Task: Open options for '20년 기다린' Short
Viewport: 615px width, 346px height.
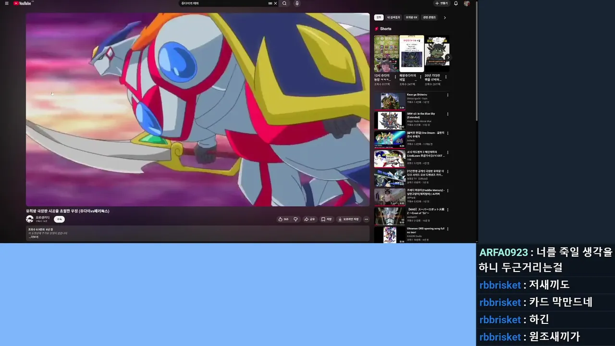Action: 446,77
